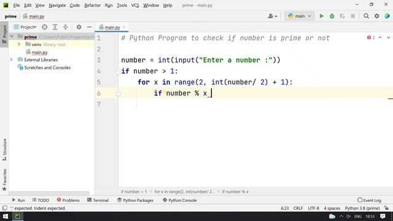Image resolution: width=393 pixels, height=221 pixels.
Task: Open the Edit menu
Action: click(28, 5)
